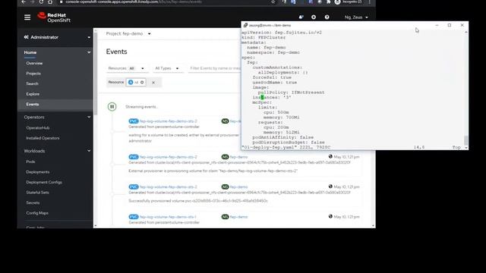The width and height of the screenshot is (486, 273).
Task: Click the "01-deploy-fep.yaml" vim status line
Action: coord(286,147)
